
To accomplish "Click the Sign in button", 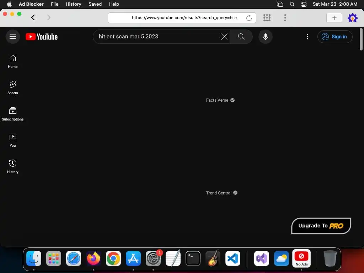I will 335,37.
